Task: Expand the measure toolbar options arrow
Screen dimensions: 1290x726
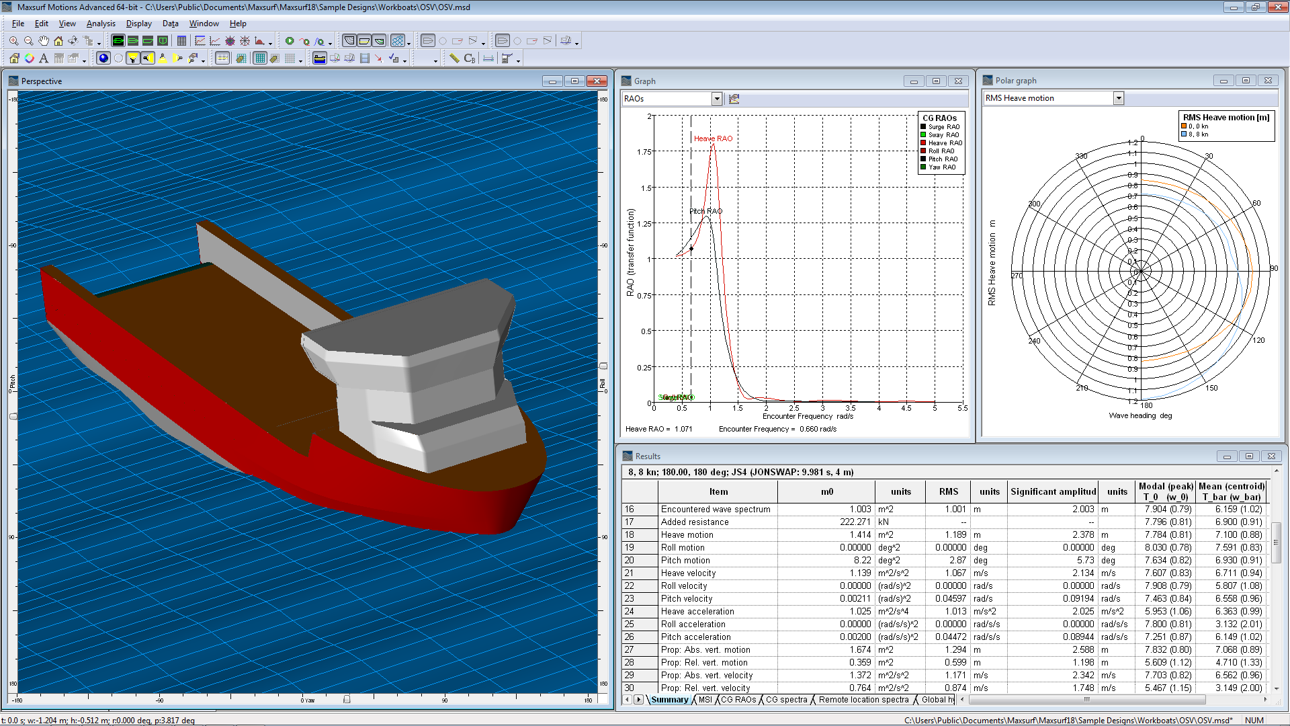Action: coord(518,61)
